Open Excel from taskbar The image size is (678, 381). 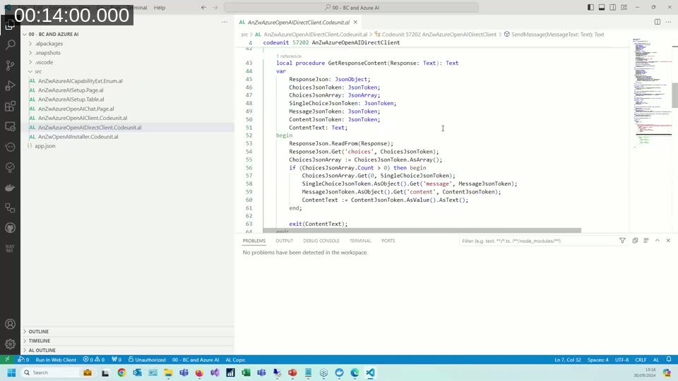(246, 373)
